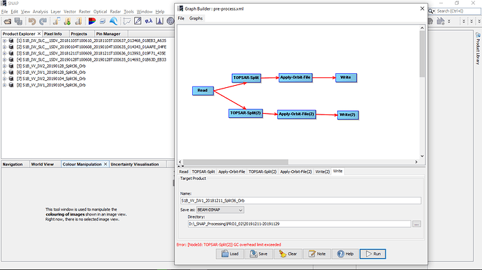This screenshot has height=270, width=482.
Task: Select the TOPSAR-Split node in graph
Action: (x=246, y=77)
